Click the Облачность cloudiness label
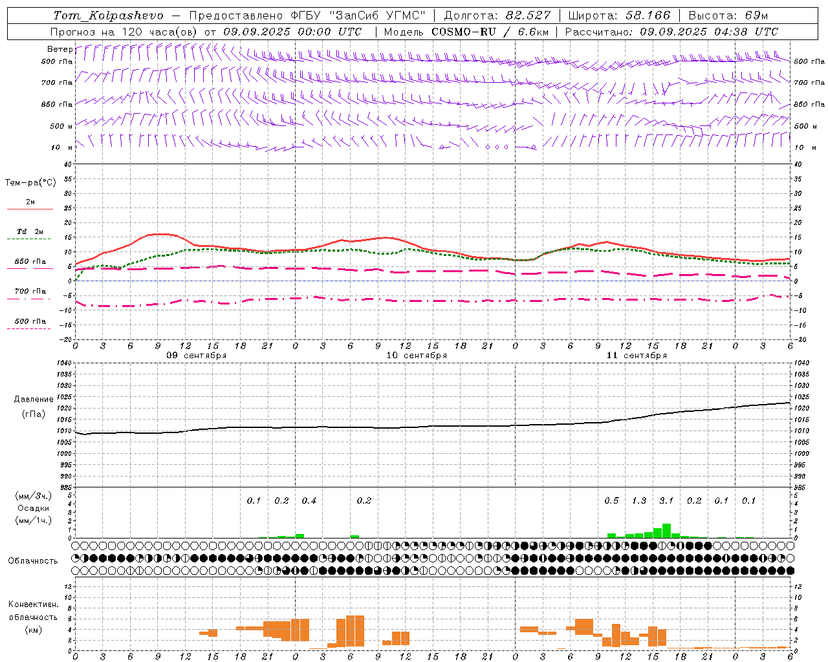Viewport: 828px width, 662px height. (33, 561)
